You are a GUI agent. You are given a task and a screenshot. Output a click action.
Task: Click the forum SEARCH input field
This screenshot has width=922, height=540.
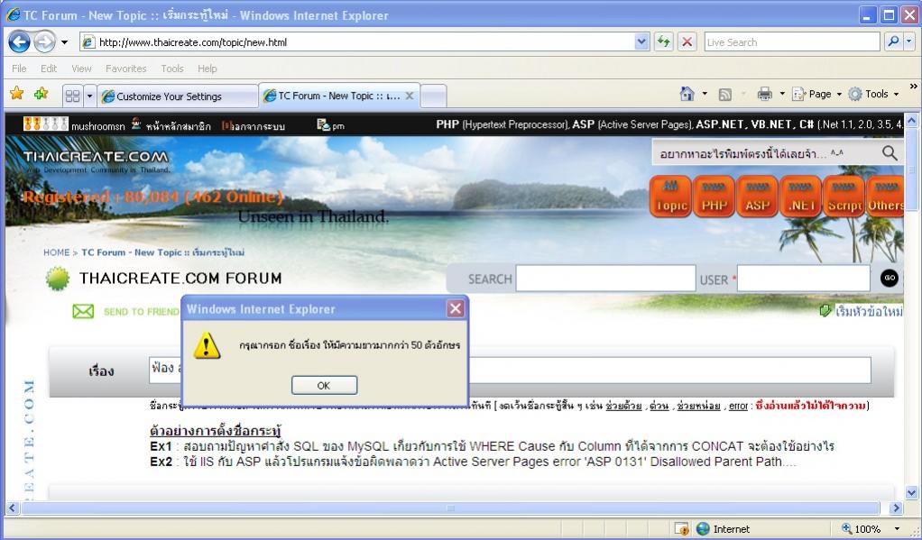click(x=605, y=278)
